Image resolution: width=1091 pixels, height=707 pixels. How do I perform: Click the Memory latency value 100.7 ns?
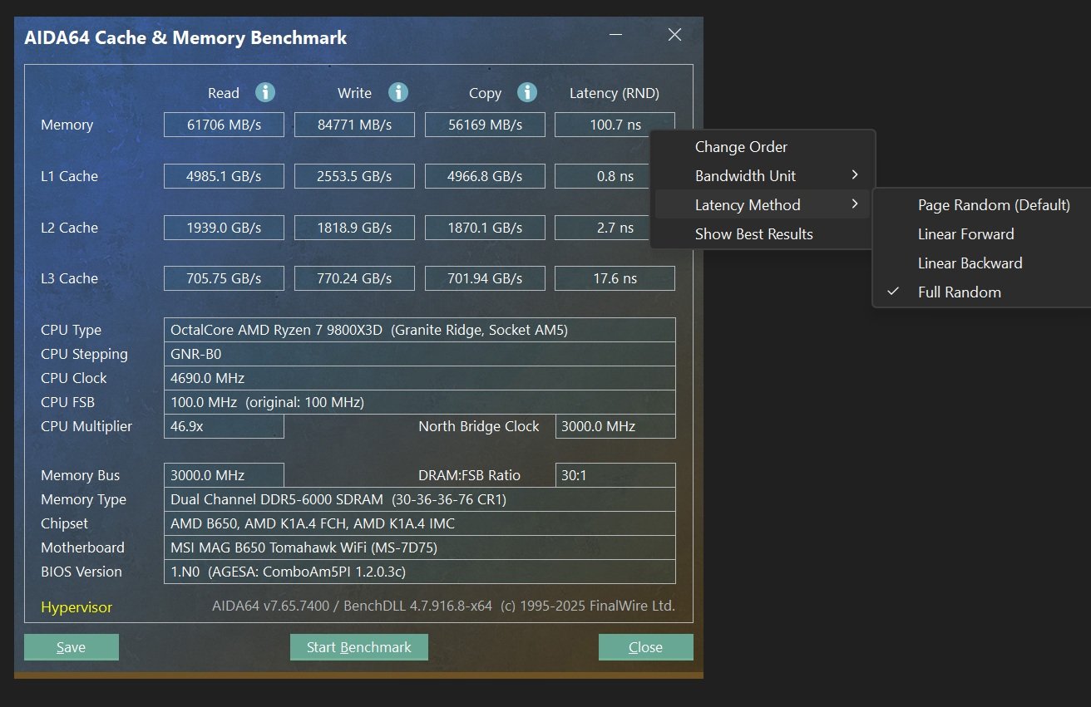tap(615, 125)
